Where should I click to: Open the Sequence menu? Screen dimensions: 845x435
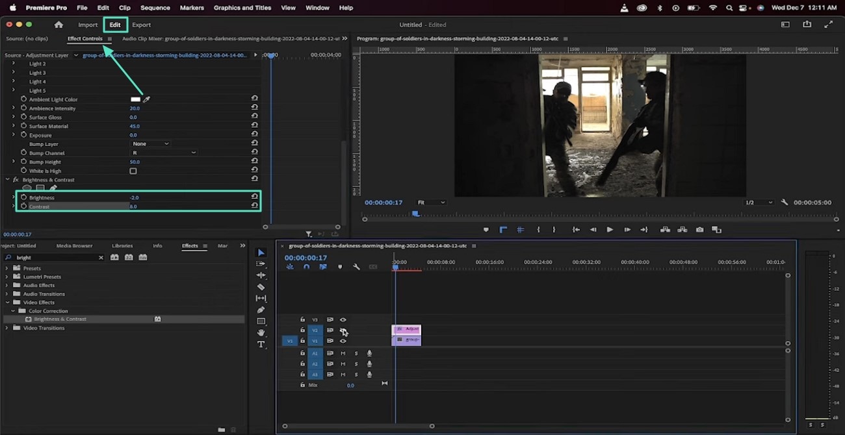click(x=155, y=8)
